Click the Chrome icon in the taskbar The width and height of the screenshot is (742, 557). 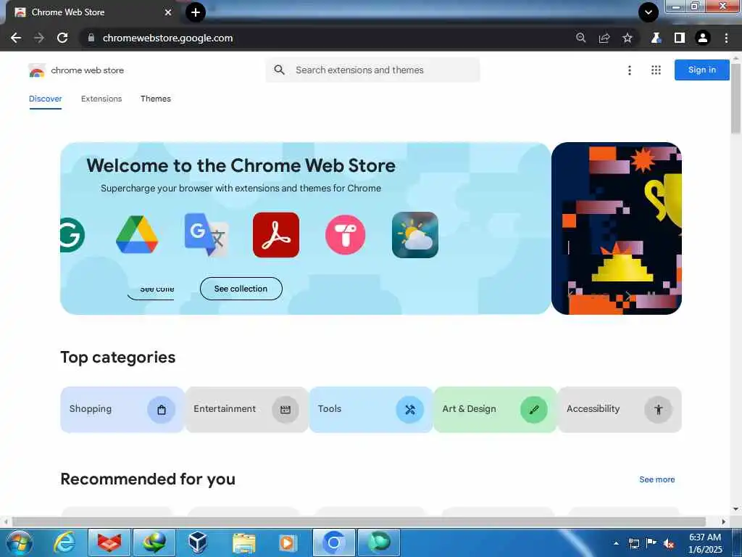click(333, 542)
